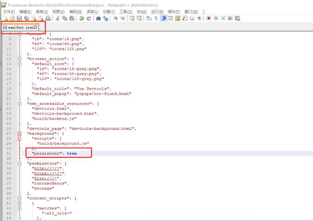
Task: Toggle show all characters (pilcrow icon)
Action: pyautogui.click(x=156, y=19)
